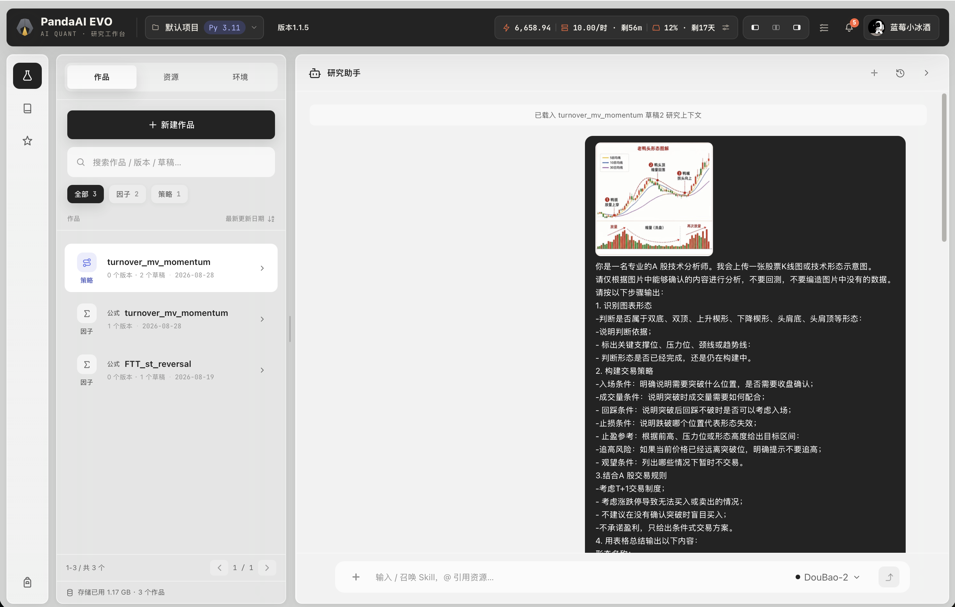
Task: Click the 1-3 / 共 3 个 count text
Action: tap(85, 568)
